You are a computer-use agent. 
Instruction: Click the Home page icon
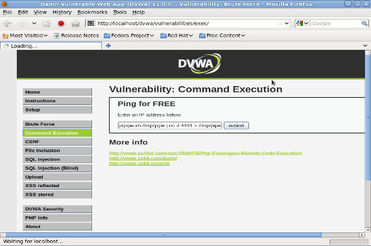pos(75,23)
